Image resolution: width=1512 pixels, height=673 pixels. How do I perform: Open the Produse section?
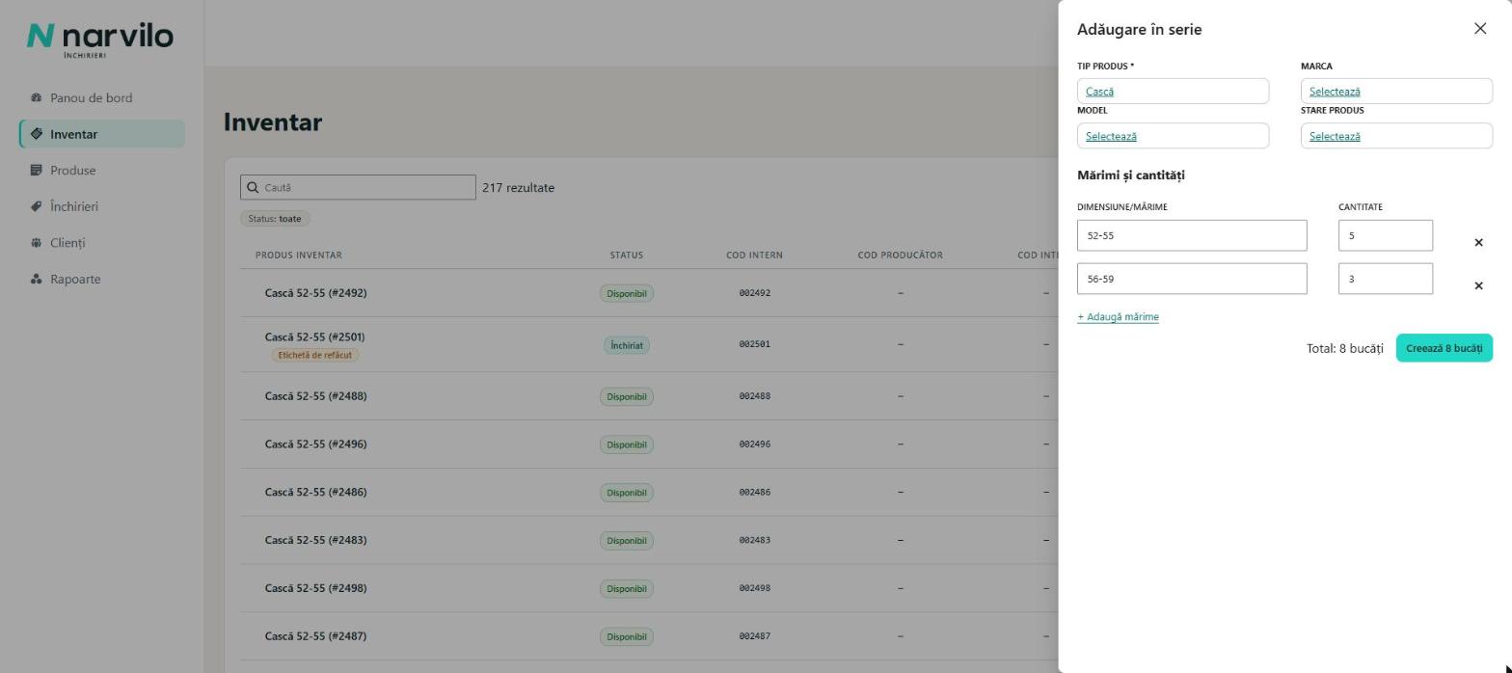pyautogui.click(x=102, y=171)
